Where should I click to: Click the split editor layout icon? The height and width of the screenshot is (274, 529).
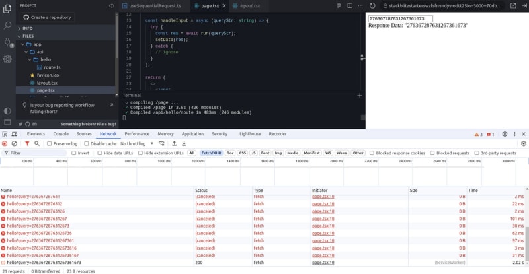click(x=350, y=5)
